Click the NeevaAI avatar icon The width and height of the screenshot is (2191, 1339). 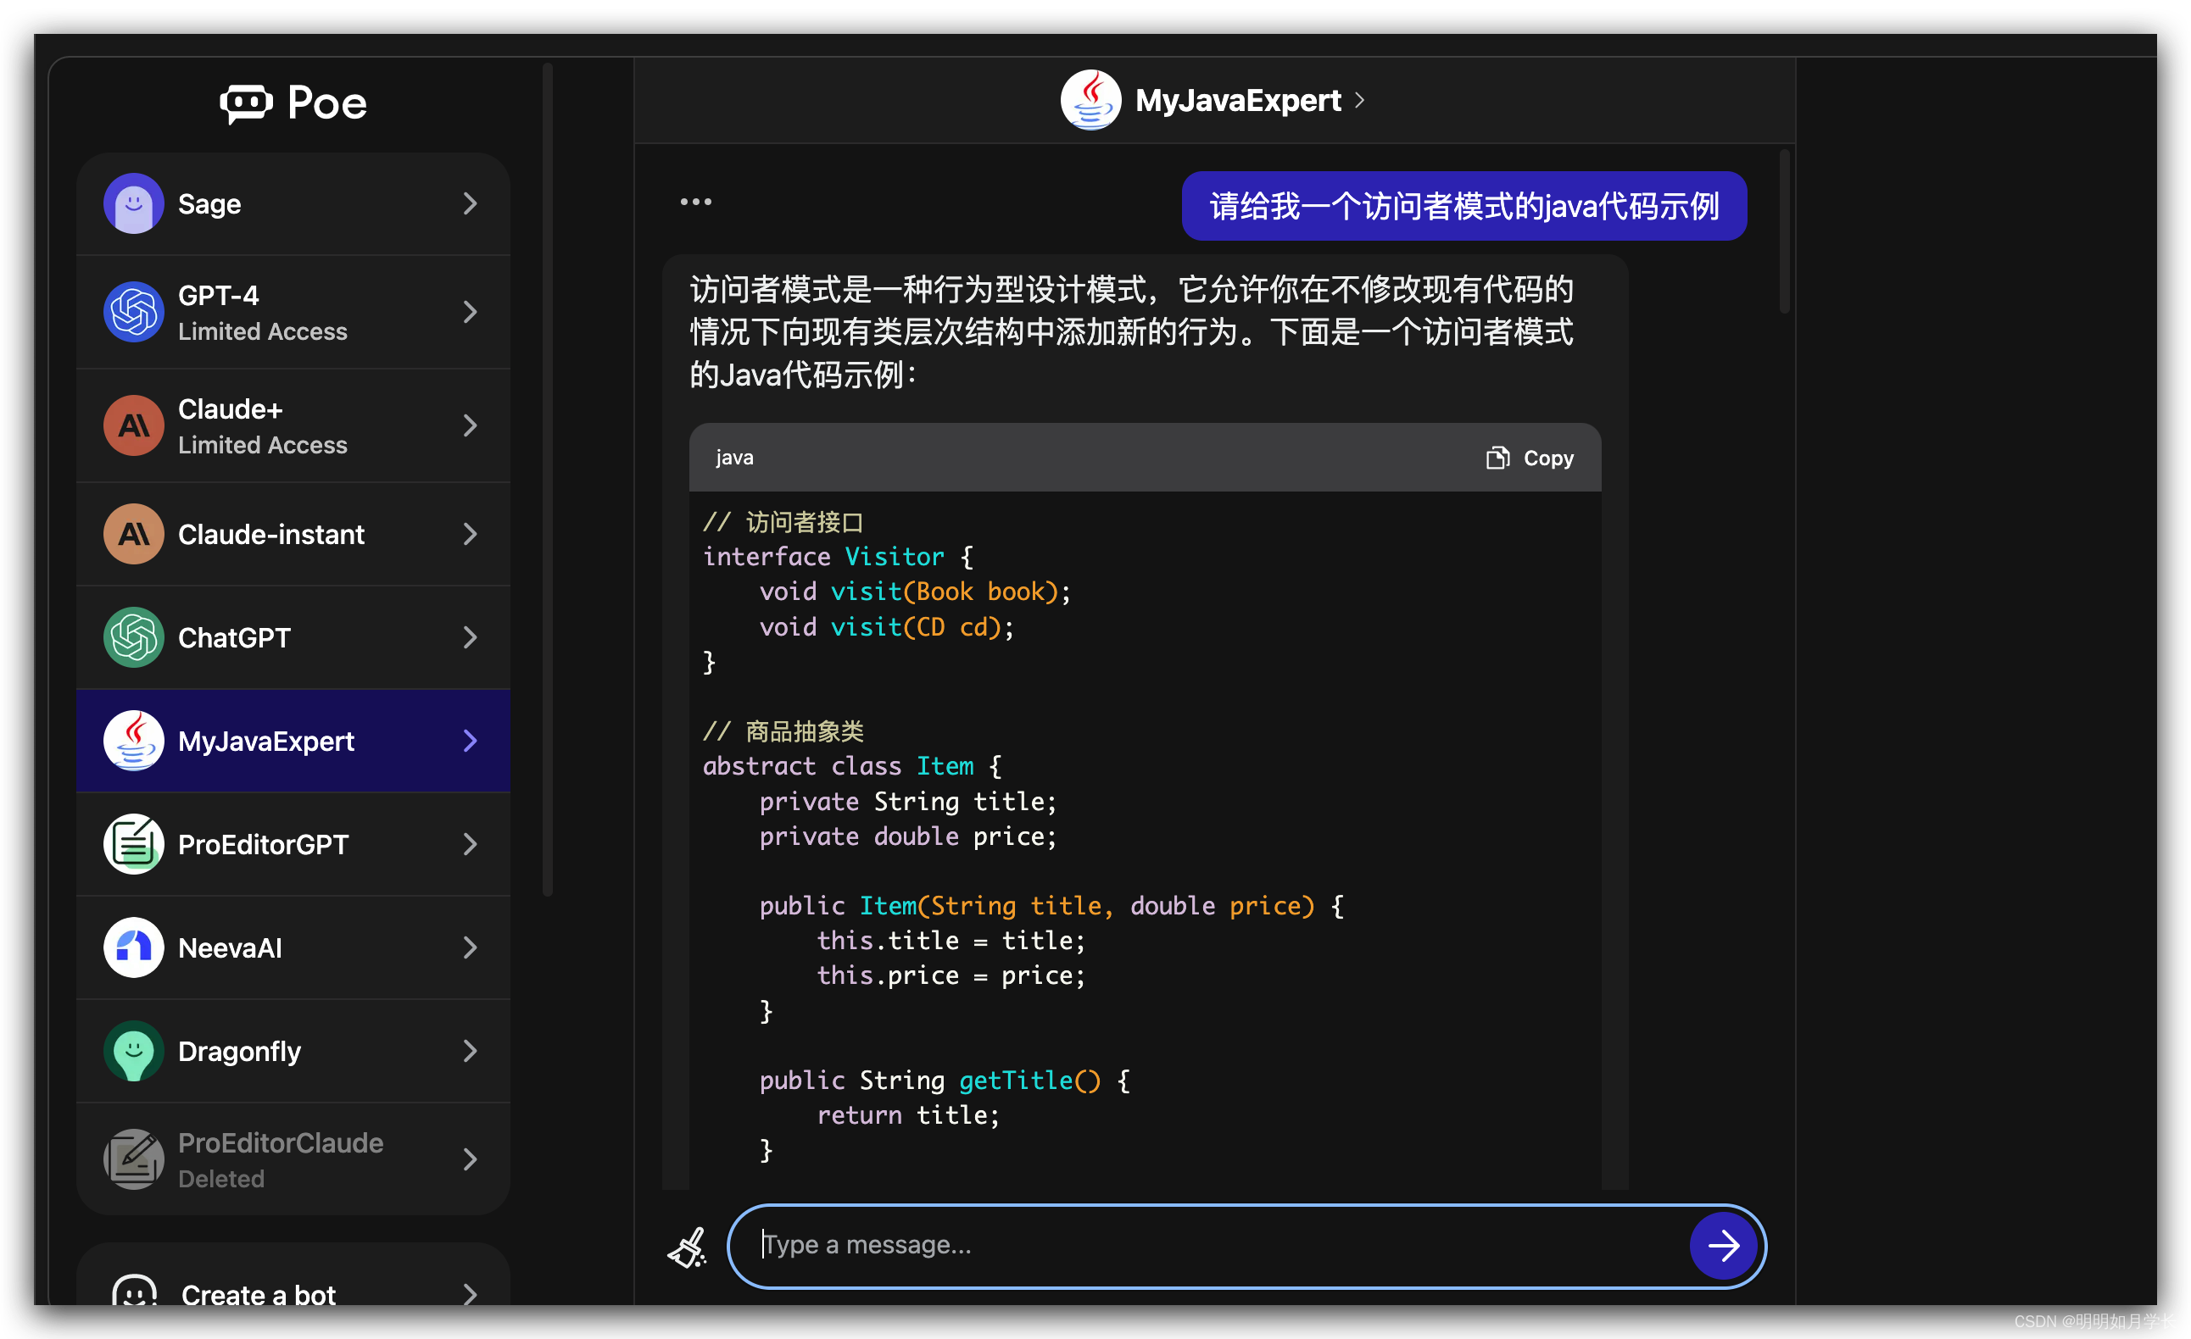(x=133, y=947)
